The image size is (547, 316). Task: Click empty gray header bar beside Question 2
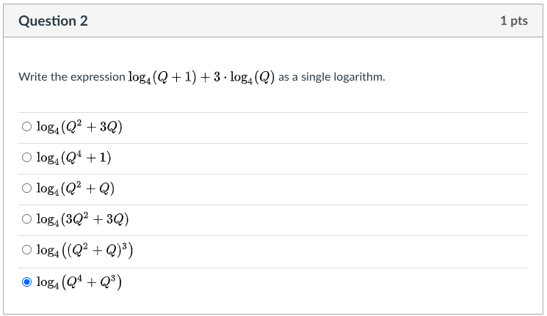click(293, 21)
